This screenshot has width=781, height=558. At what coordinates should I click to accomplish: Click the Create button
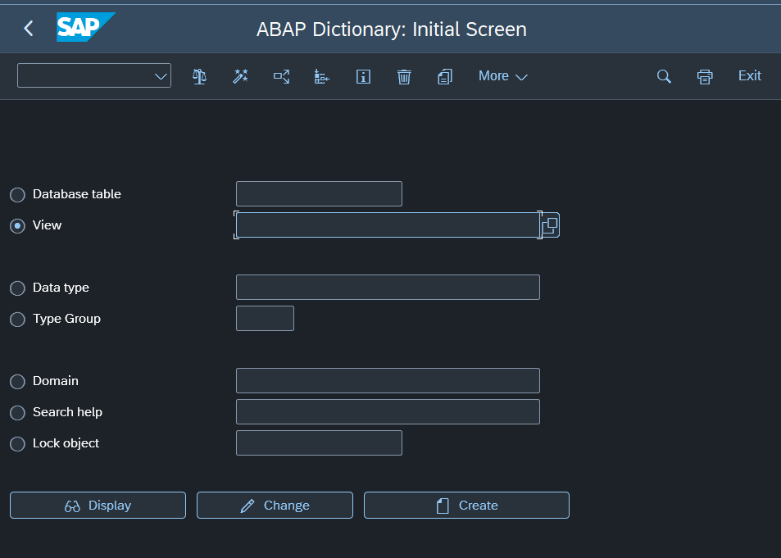coord(465,505)
